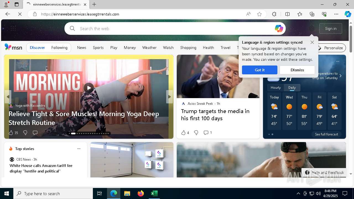Open the Shopping section

[x=188, y=48]
